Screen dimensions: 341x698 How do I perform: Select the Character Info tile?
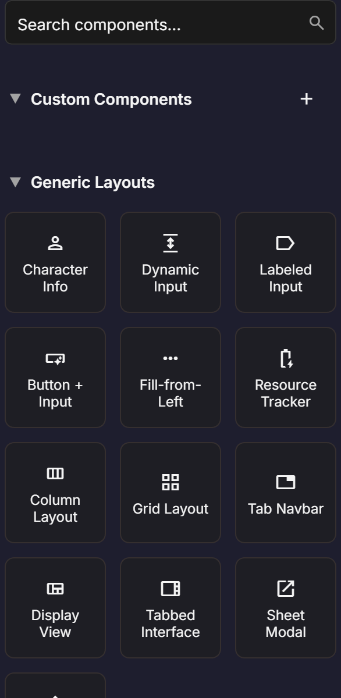click(x=55, y=262)
